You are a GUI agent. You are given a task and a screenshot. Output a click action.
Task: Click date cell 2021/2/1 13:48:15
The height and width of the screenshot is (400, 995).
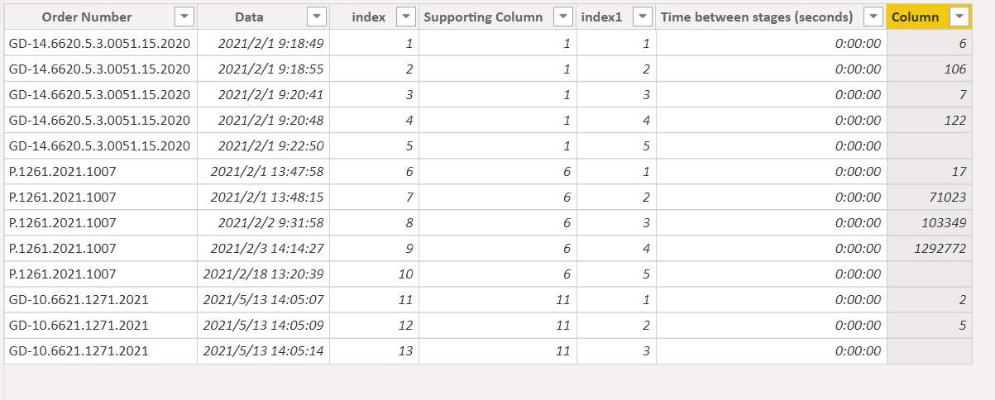(263, 197)
